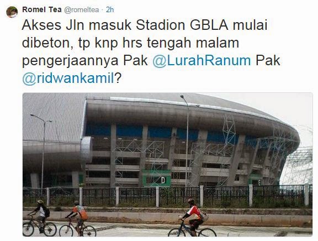Click Romel Tea's profile avatar

[12, 12]
